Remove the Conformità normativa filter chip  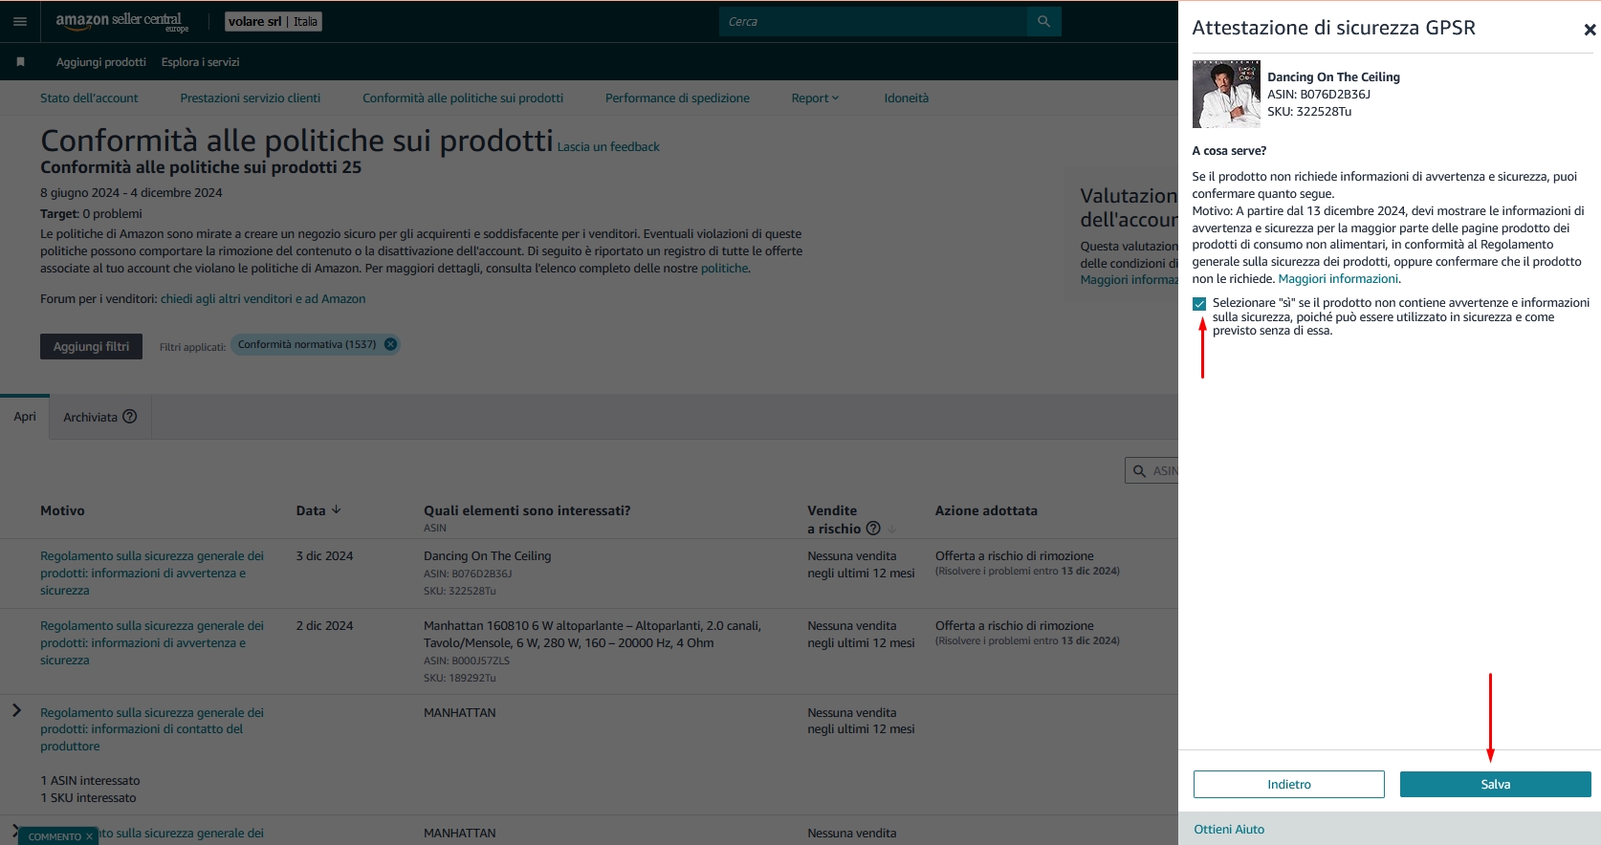(390, 344)
